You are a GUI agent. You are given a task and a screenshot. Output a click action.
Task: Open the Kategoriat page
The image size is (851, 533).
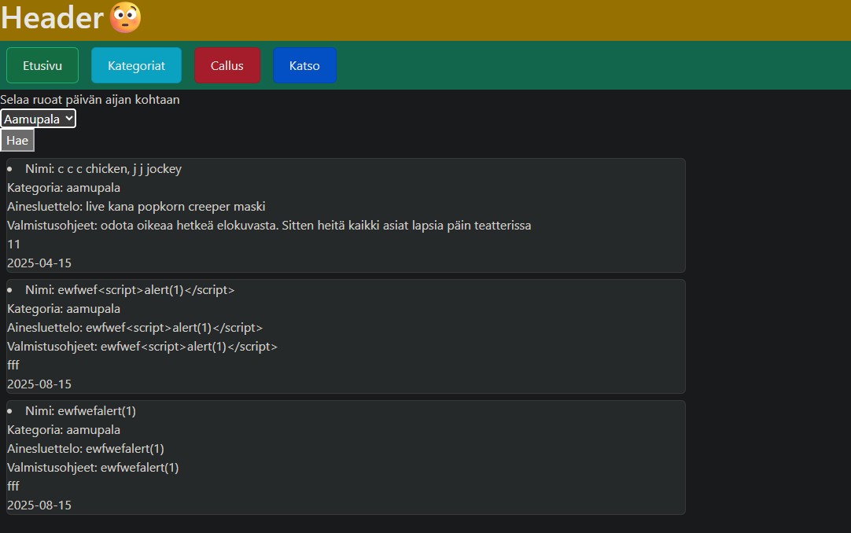click(x=136, y=65)
